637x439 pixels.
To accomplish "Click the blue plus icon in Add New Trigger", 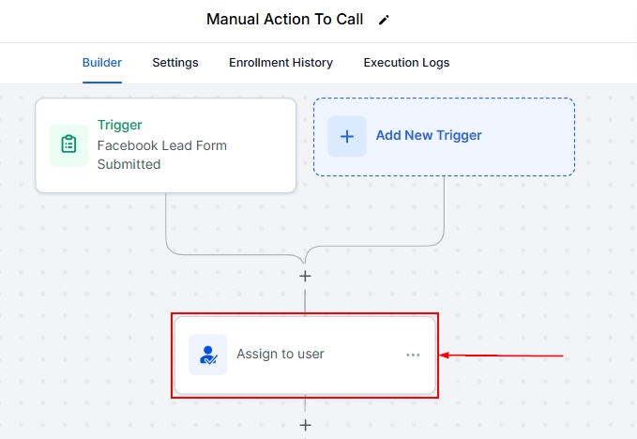I will pos(347,136).
